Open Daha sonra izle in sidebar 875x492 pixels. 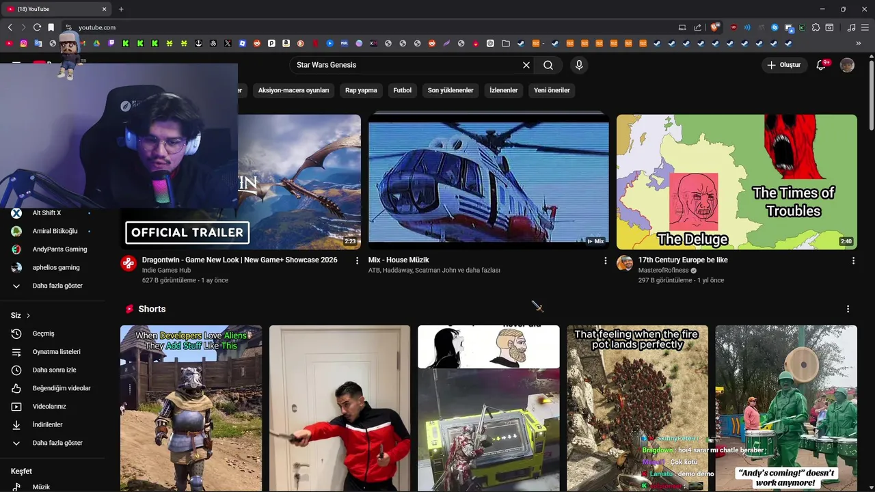point(55,370)
